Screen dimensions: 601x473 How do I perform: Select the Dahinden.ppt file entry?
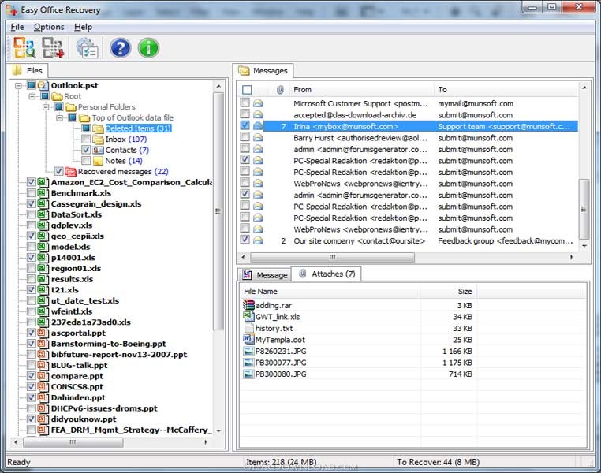[x=78, y=397]
